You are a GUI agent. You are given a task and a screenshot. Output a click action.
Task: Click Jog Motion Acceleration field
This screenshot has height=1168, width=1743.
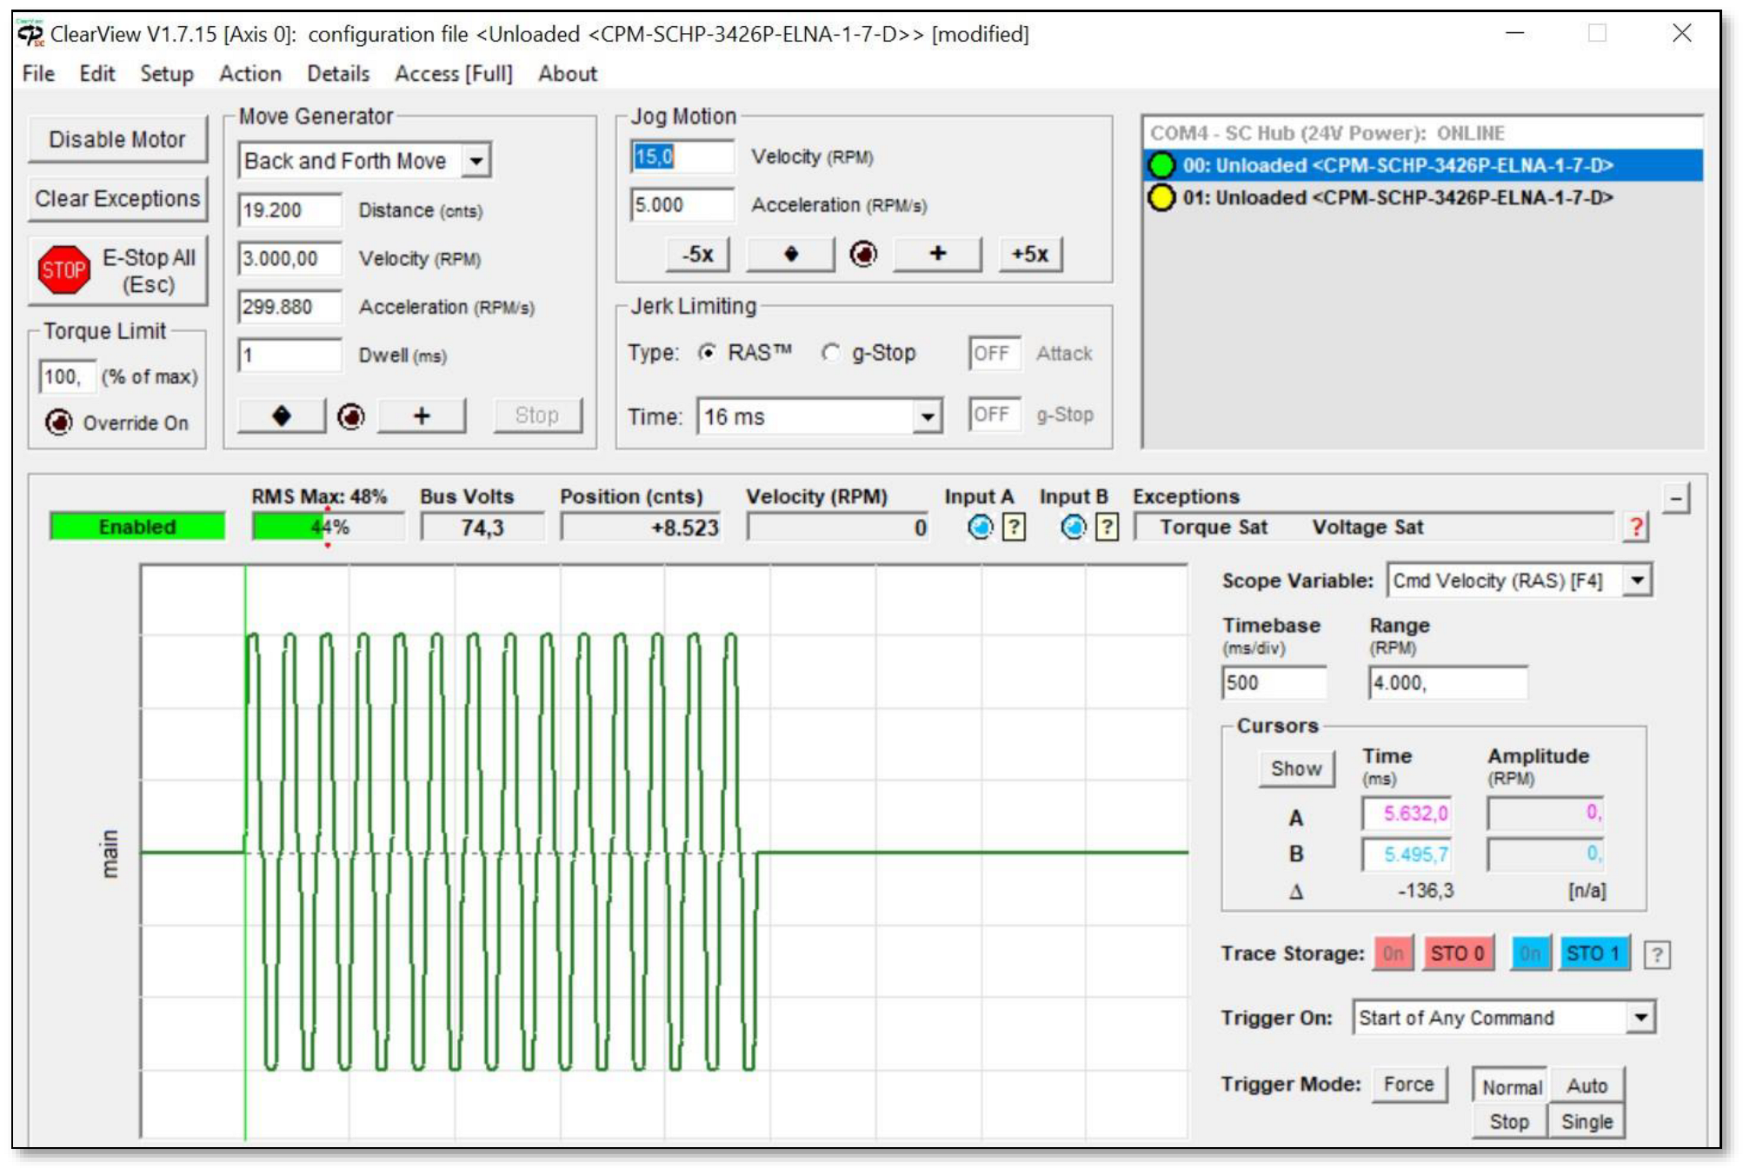tap(682, 205)
